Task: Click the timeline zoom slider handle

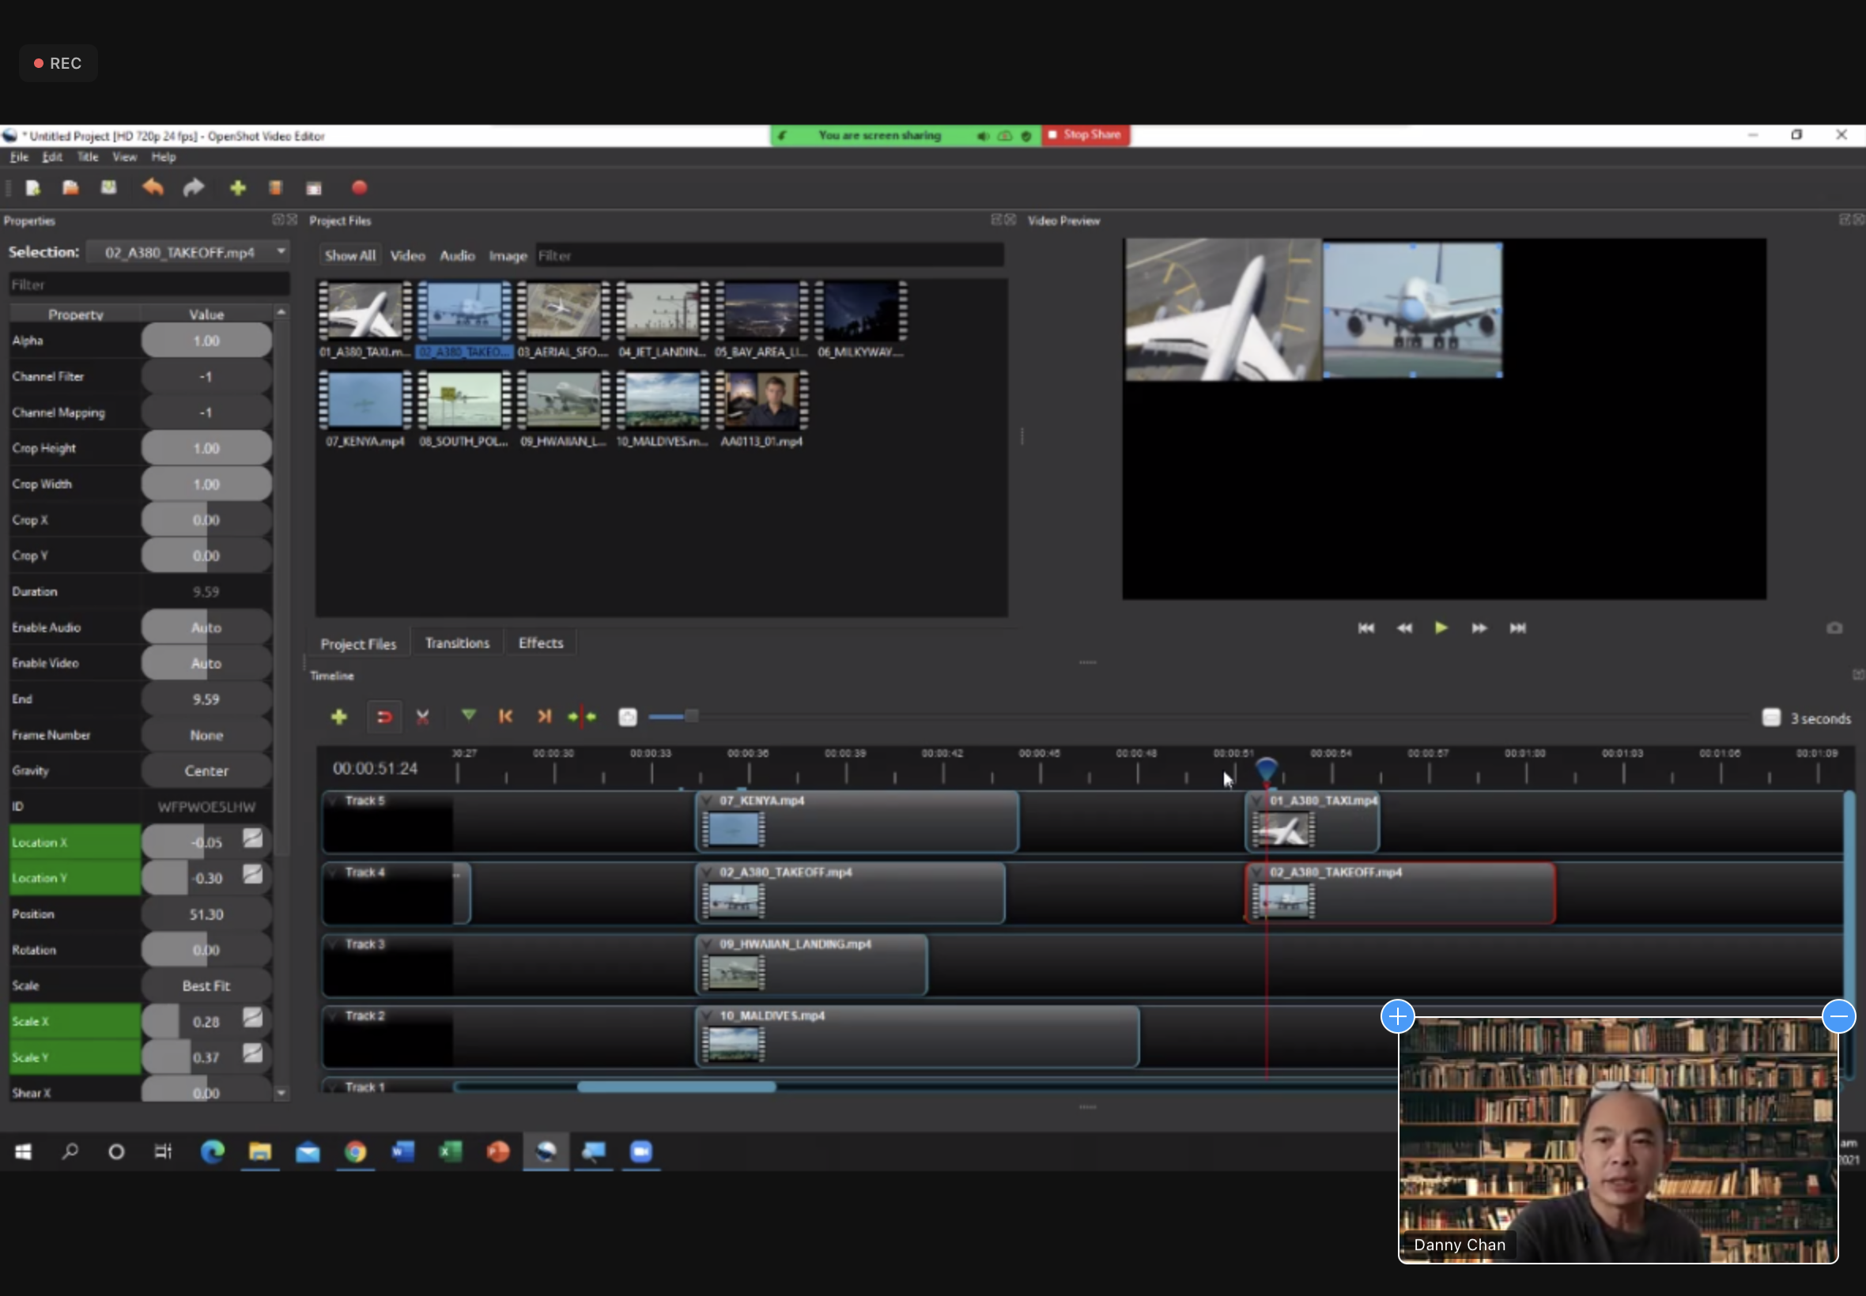Action: [691, 716]
